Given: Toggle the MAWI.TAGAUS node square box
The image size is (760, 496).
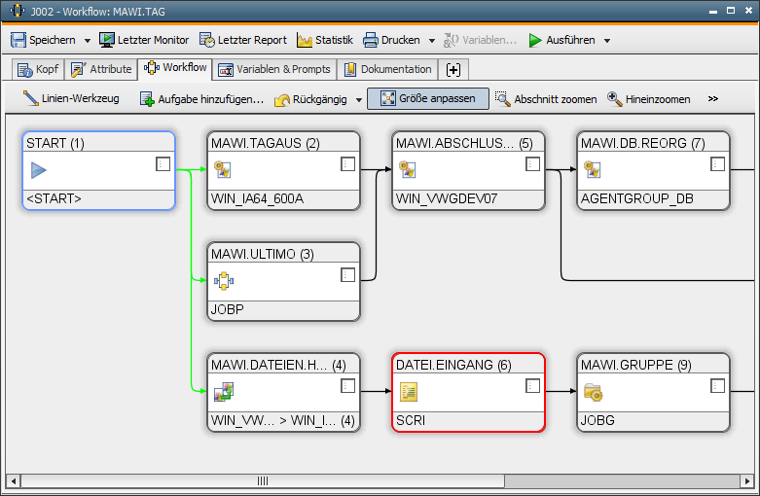Looking at the screenshot, I should pyautogui.click(x=347, y=164).
